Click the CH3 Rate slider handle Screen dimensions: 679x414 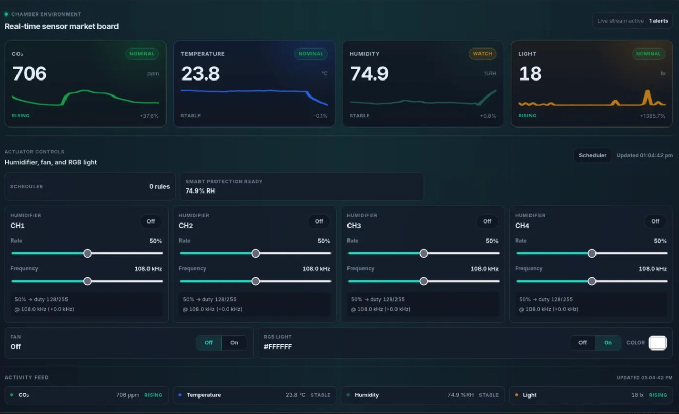coord(424,253)
